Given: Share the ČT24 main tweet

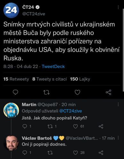Looking at the screenshot, I should tap(108, 92).
